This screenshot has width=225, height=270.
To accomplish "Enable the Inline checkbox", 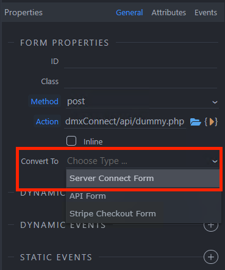I will (71, 141).
